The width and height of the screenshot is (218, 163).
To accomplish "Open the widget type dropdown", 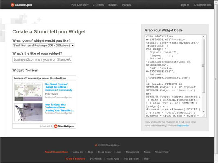I will (x=43, y=46).
